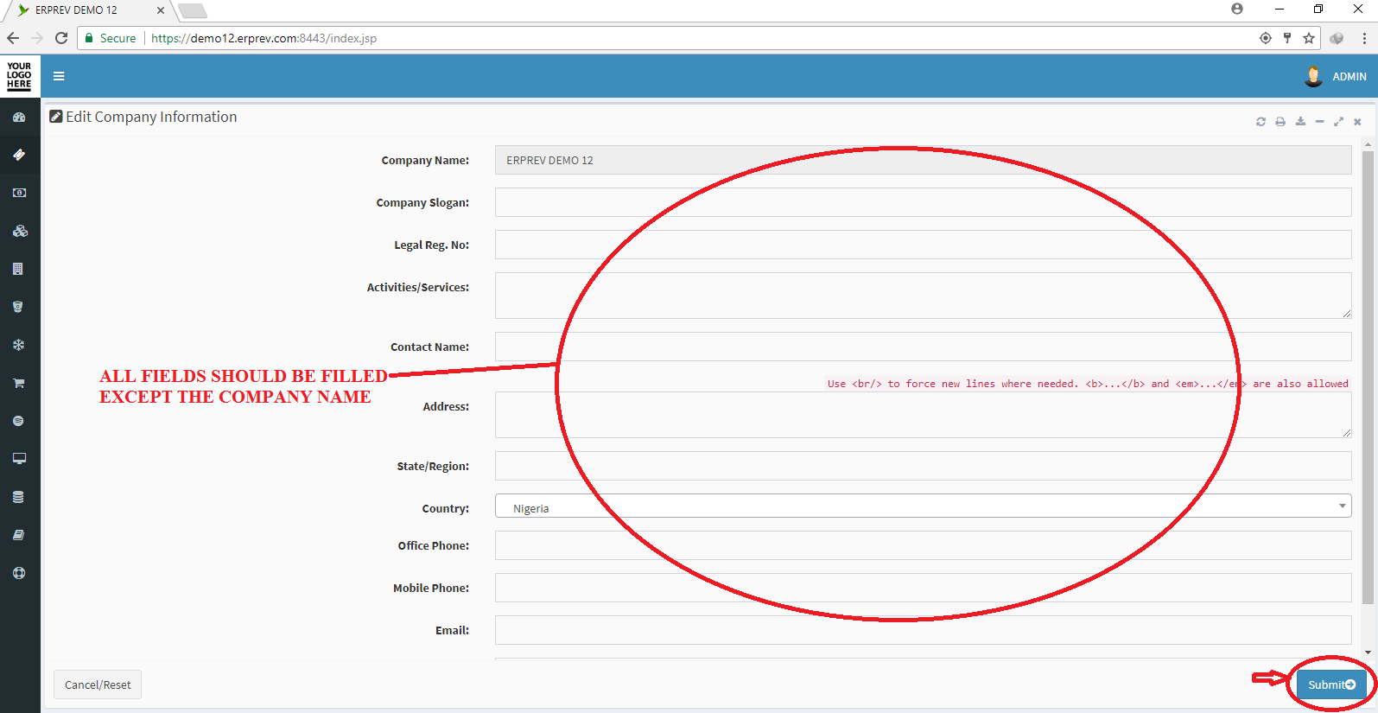Open the building icon in sidebar
The image size is (1378, 713).
[x=18, y=269]
